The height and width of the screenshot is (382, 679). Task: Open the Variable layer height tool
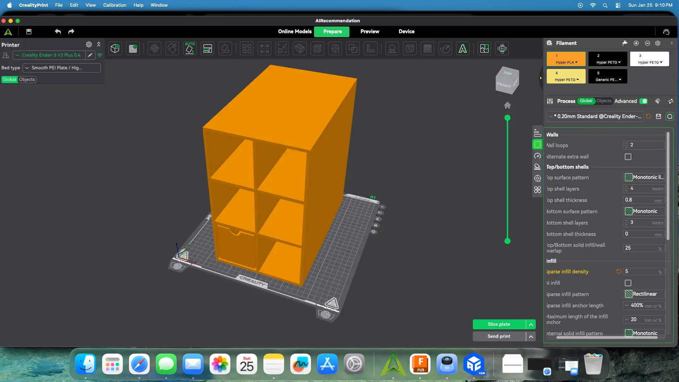tap(428, 48)
